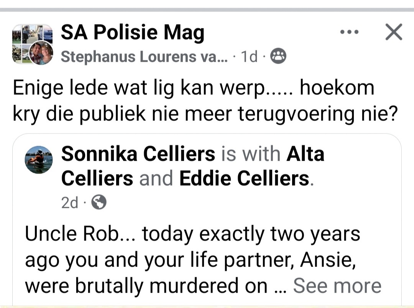Screen dimensions: 414x308
Task: Open Sonnika Celliers profile name link
Action: click(138, 154)
